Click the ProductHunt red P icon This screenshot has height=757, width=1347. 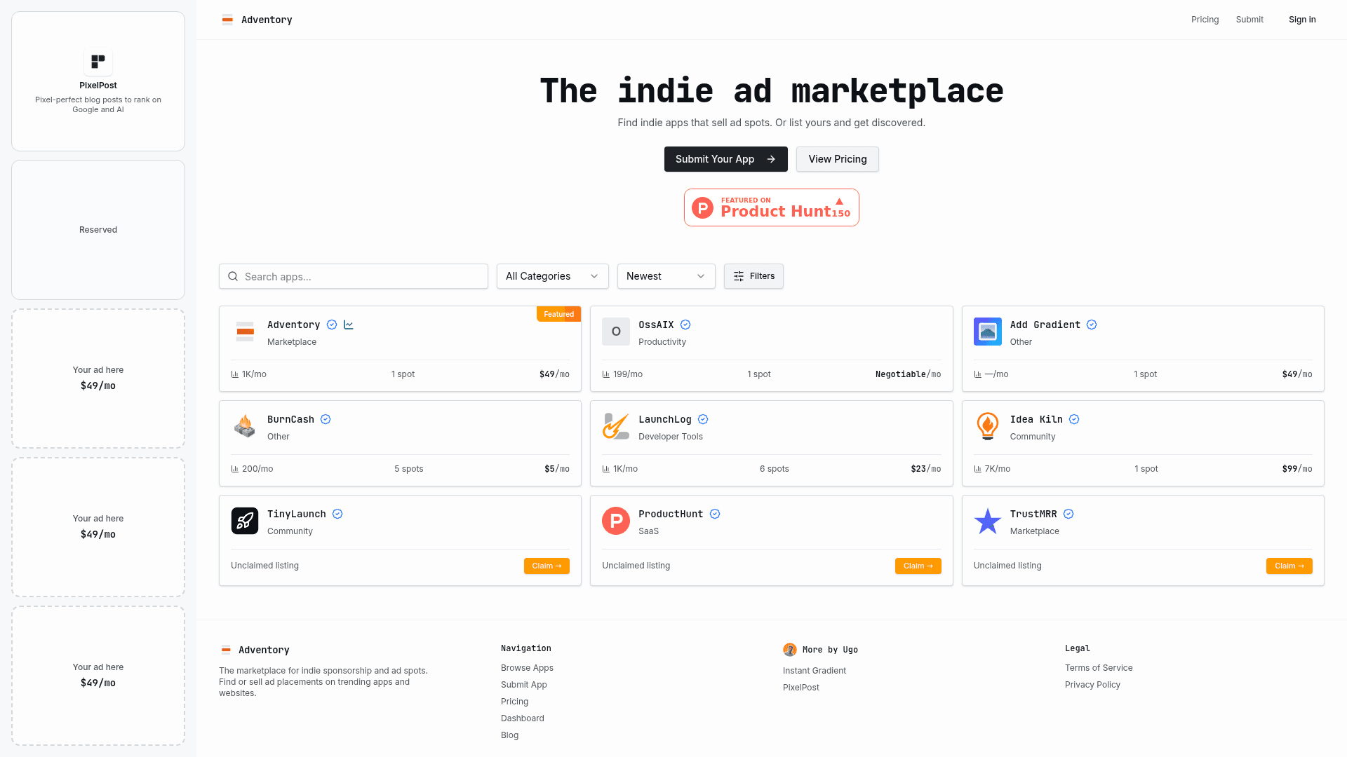coord(616,521)
